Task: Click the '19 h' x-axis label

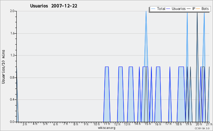Action: click(x=189, y=124)
